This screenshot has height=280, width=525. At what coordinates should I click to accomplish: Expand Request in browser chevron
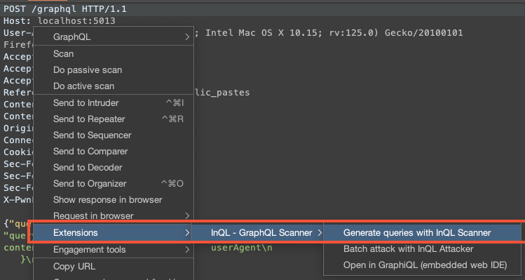[x=187, y=215]
